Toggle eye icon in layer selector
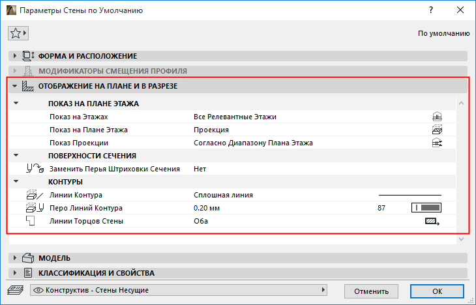This screenshot has height=305, width=476. 38,290
